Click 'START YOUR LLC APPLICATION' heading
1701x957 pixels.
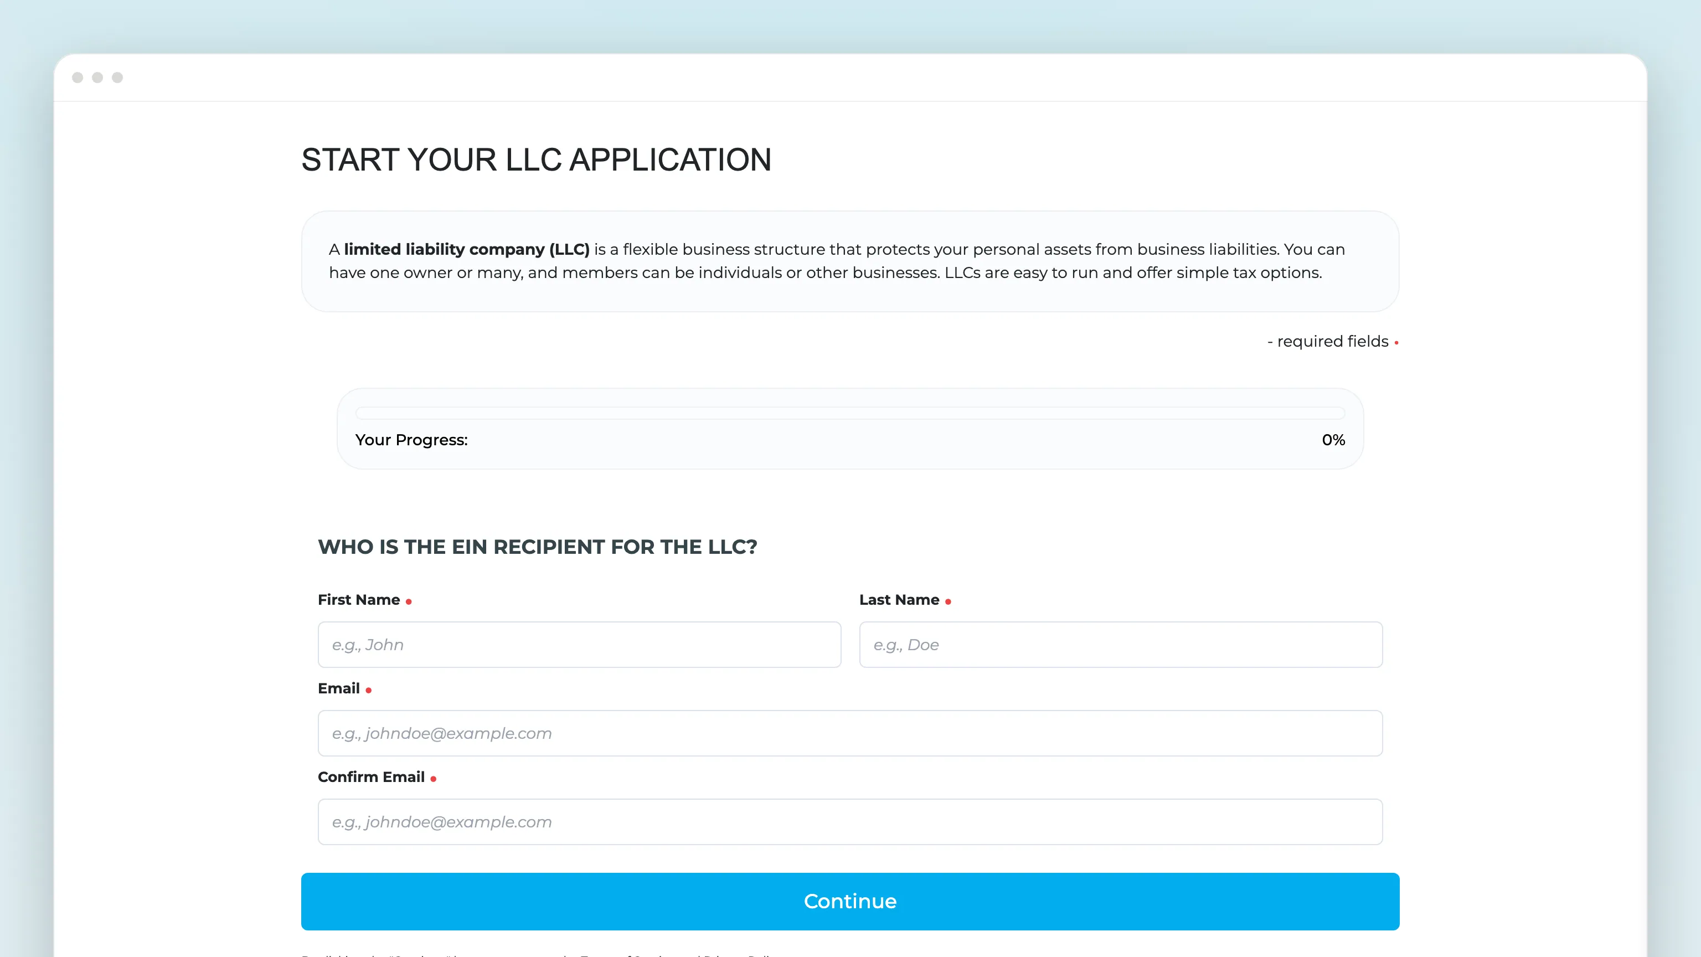tap(536, 160)
